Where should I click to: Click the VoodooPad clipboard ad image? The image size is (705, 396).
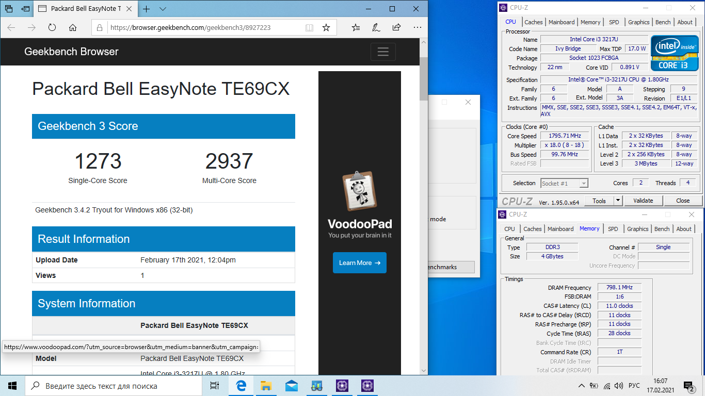(x=360, y=191)
